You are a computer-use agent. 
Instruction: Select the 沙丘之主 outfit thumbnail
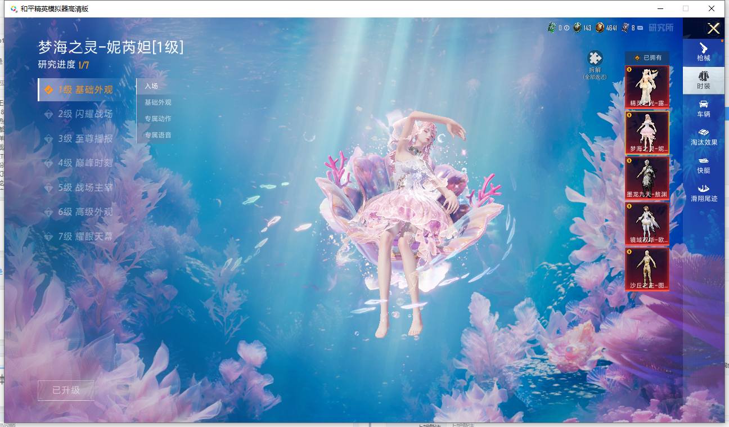[x=647, y=269]
